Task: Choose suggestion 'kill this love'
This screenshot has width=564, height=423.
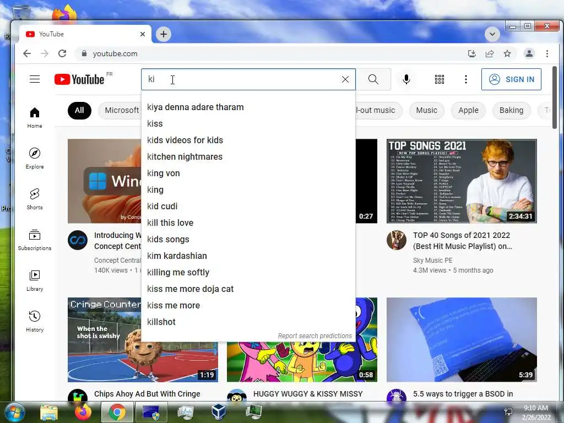Action: pos(248,223)
